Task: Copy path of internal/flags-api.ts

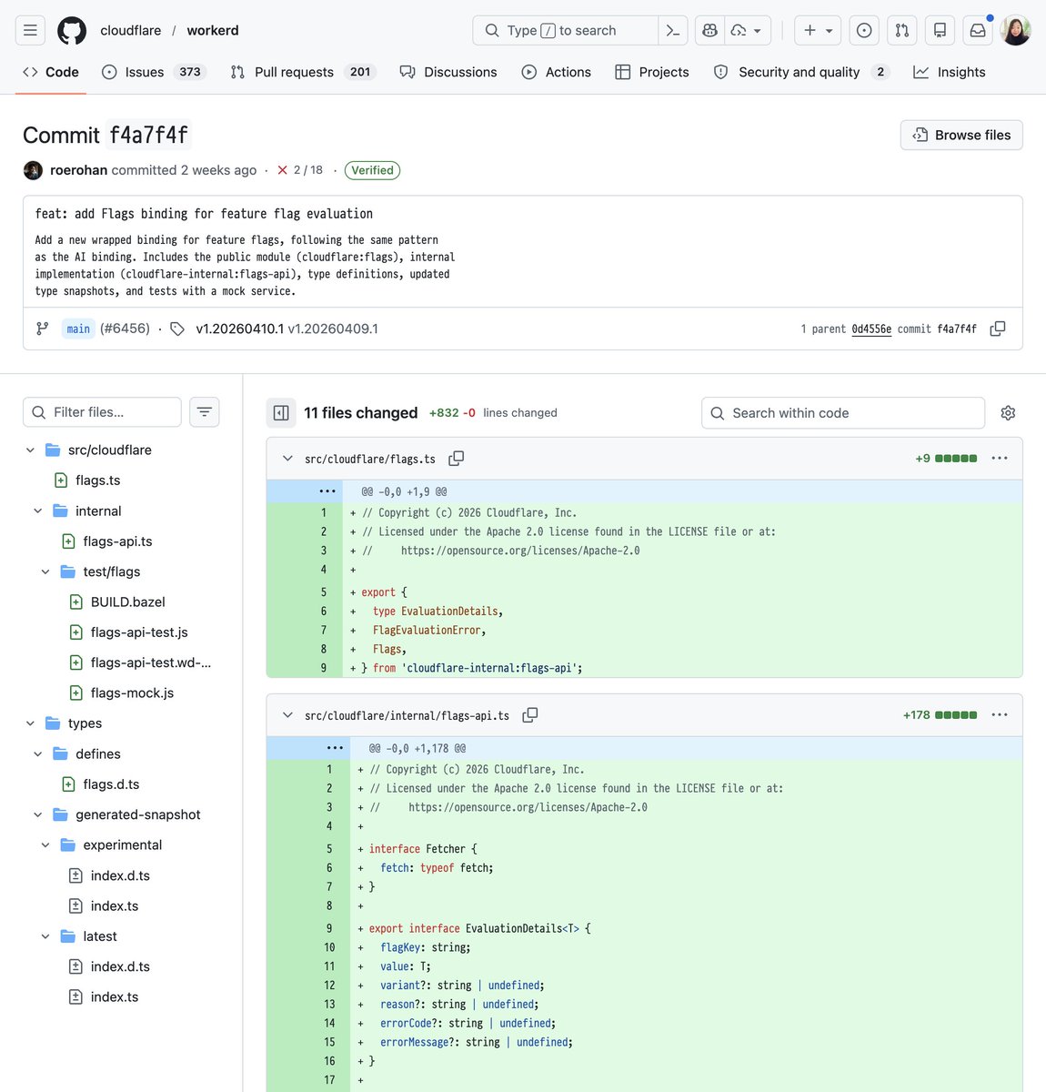Action: pyautogui.click(x=530, y=715)
